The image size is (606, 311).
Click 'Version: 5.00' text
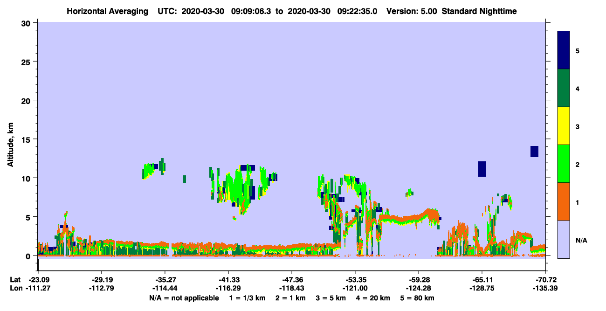(412, 11)
